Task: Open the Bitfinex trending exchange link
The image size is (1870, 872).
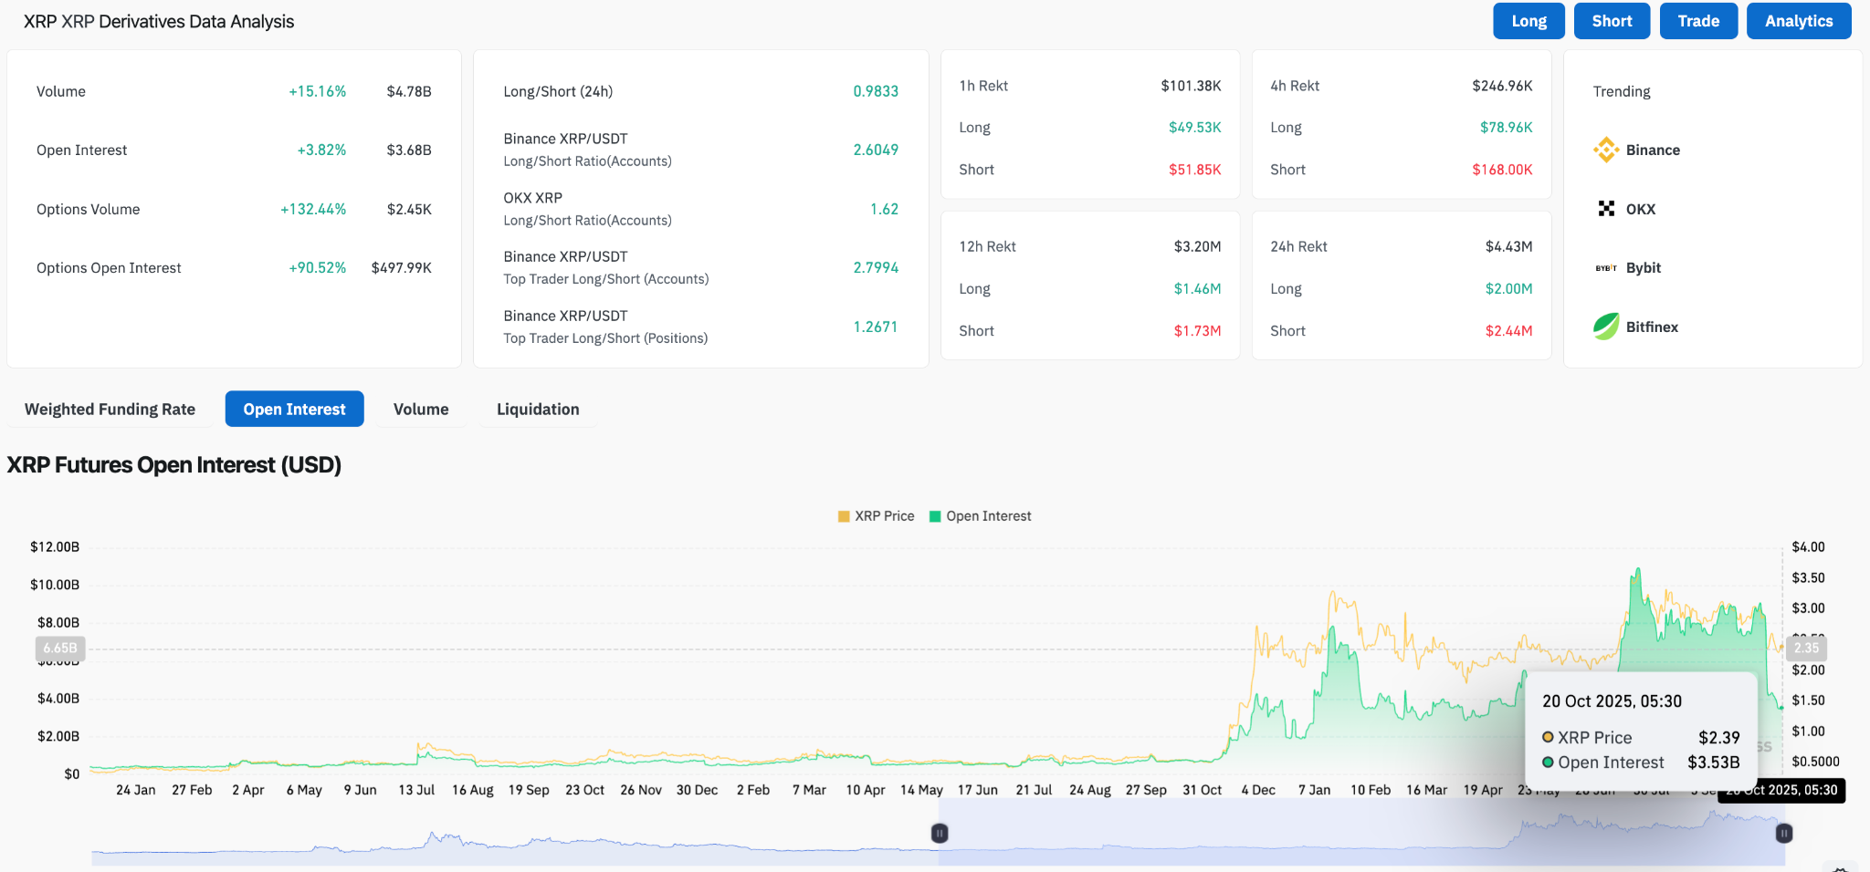Action: coord(1652,327)
